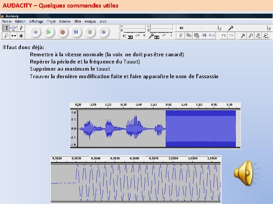The height and width of the screenshot is (204, 273).
Task: Click the mixer microphone icon
Action: (x=231, y=28)
